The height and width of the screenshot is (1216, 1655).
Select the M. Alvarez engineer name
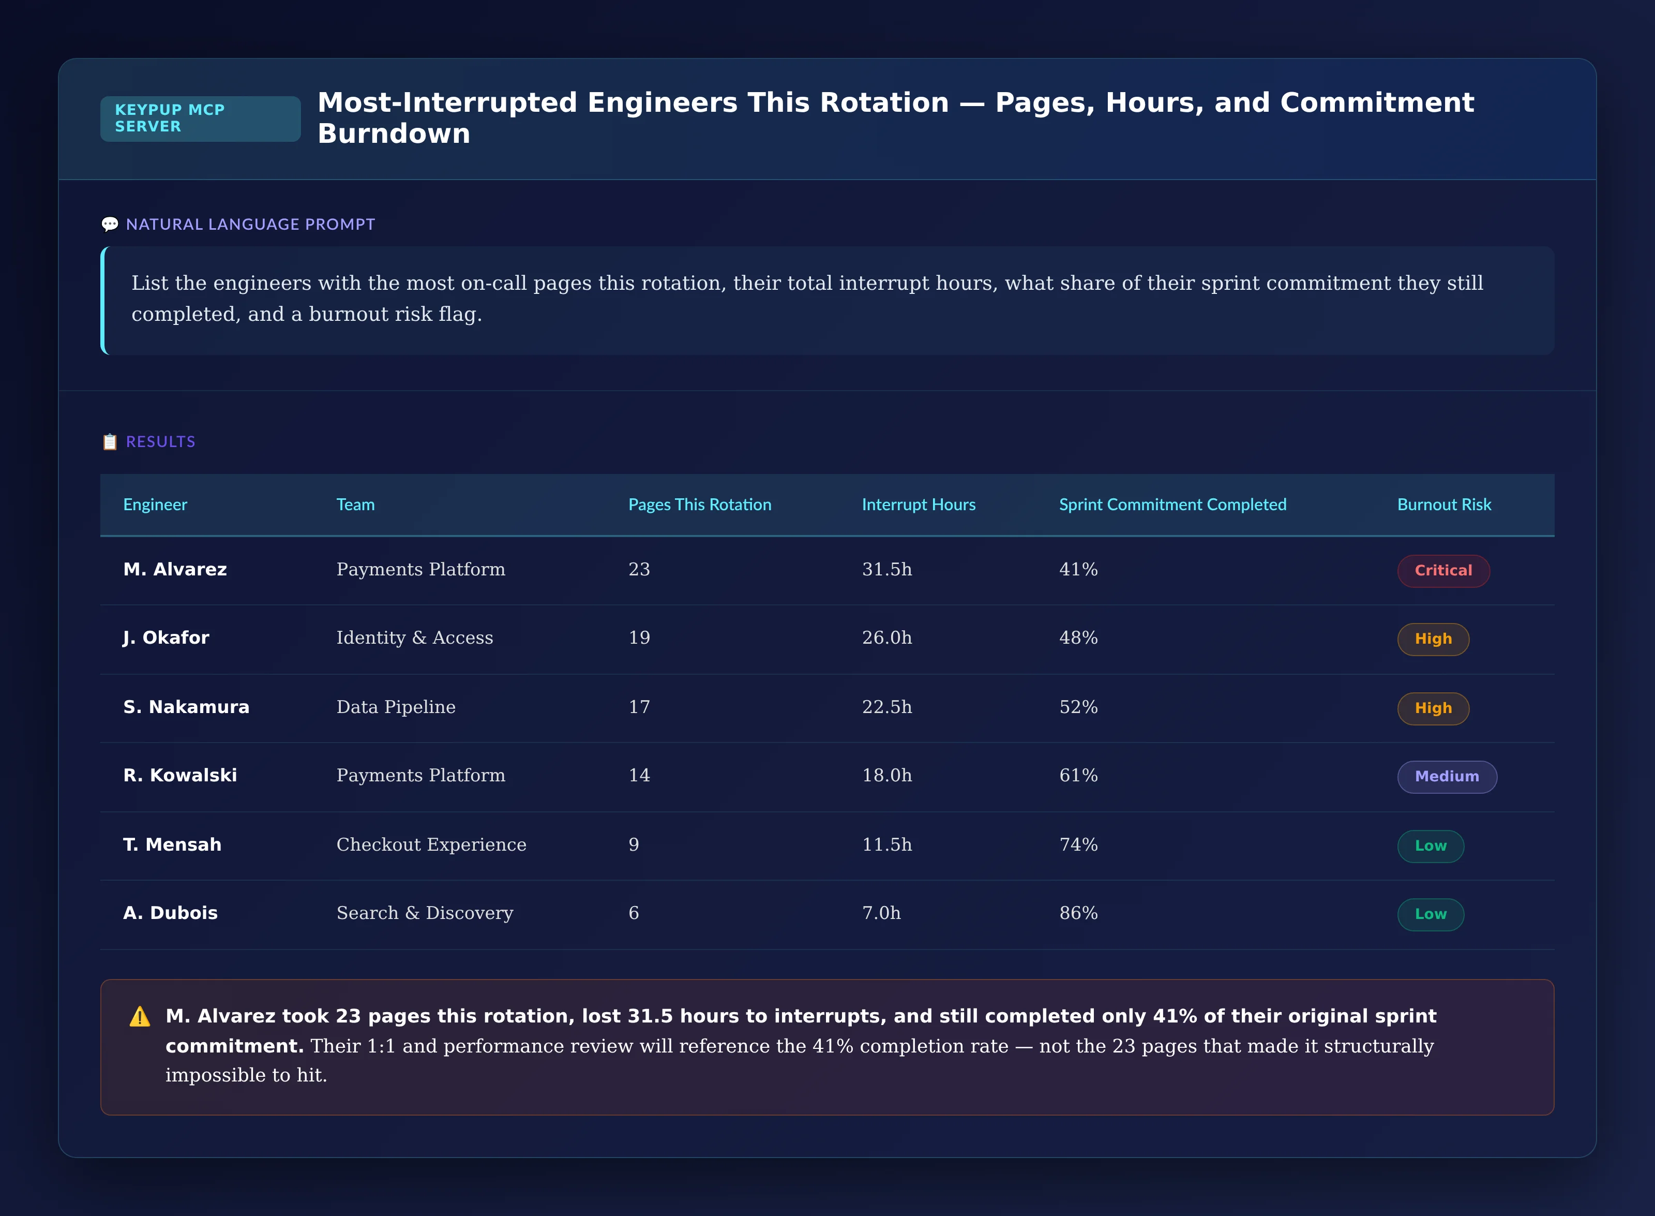point(175,570)
